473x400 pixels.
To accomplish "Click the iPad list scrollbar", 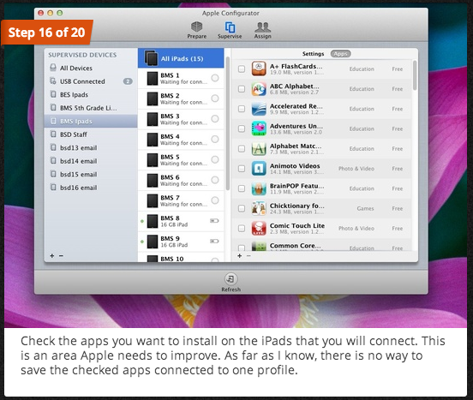I will point(228,123).
